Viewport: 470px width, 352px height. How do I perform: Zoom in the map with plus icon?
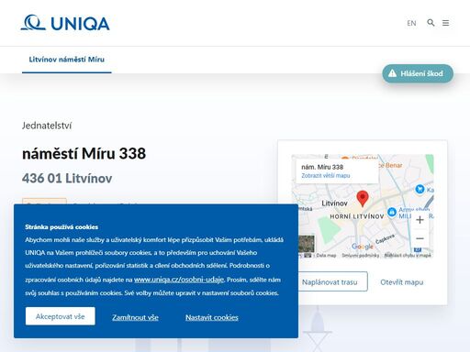[420, 220]
